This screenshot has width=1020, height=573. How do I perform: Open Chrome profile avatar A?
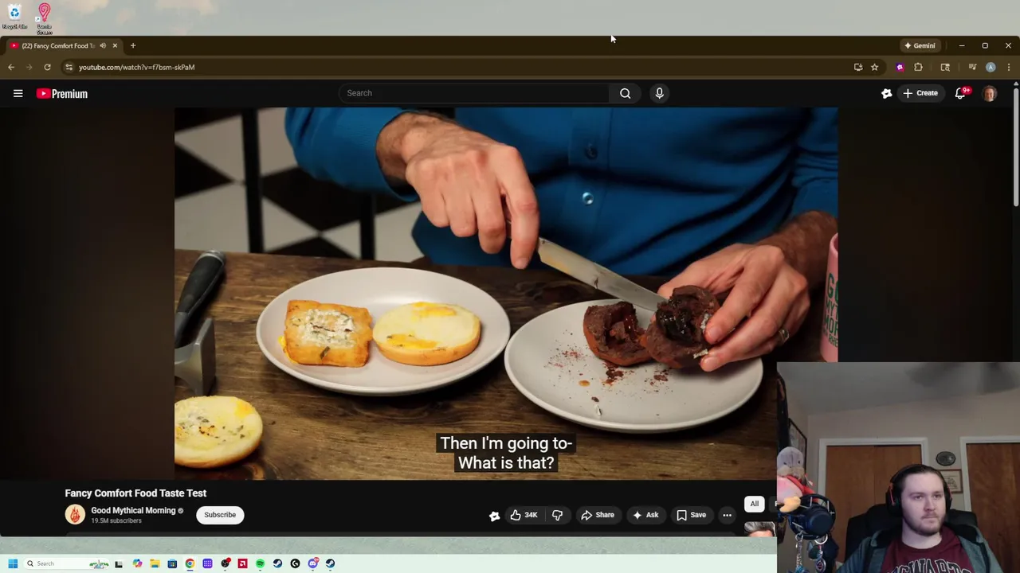[991, 68]
